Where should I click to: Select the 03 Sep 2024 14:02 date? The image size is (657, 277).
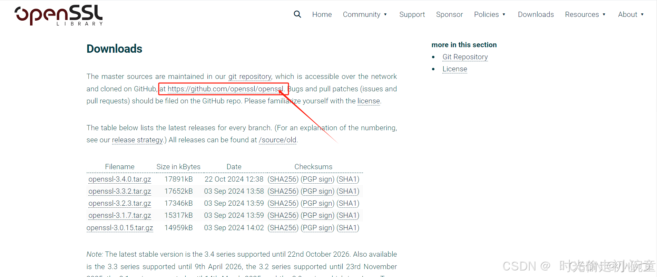[234, 228]
